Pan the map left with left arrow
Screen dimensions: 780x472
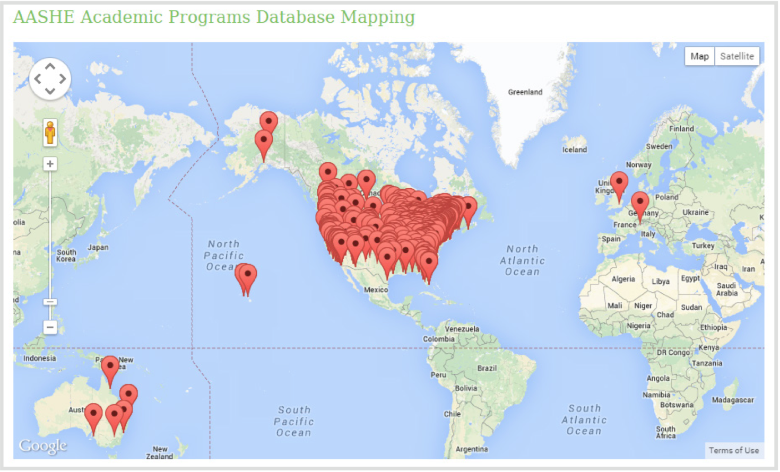tap(38, 79)
